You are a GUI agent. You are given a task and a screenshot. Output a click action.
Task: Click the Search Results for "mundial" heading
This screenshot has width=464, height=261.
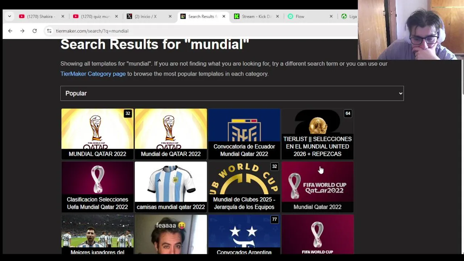click(155, 44)
